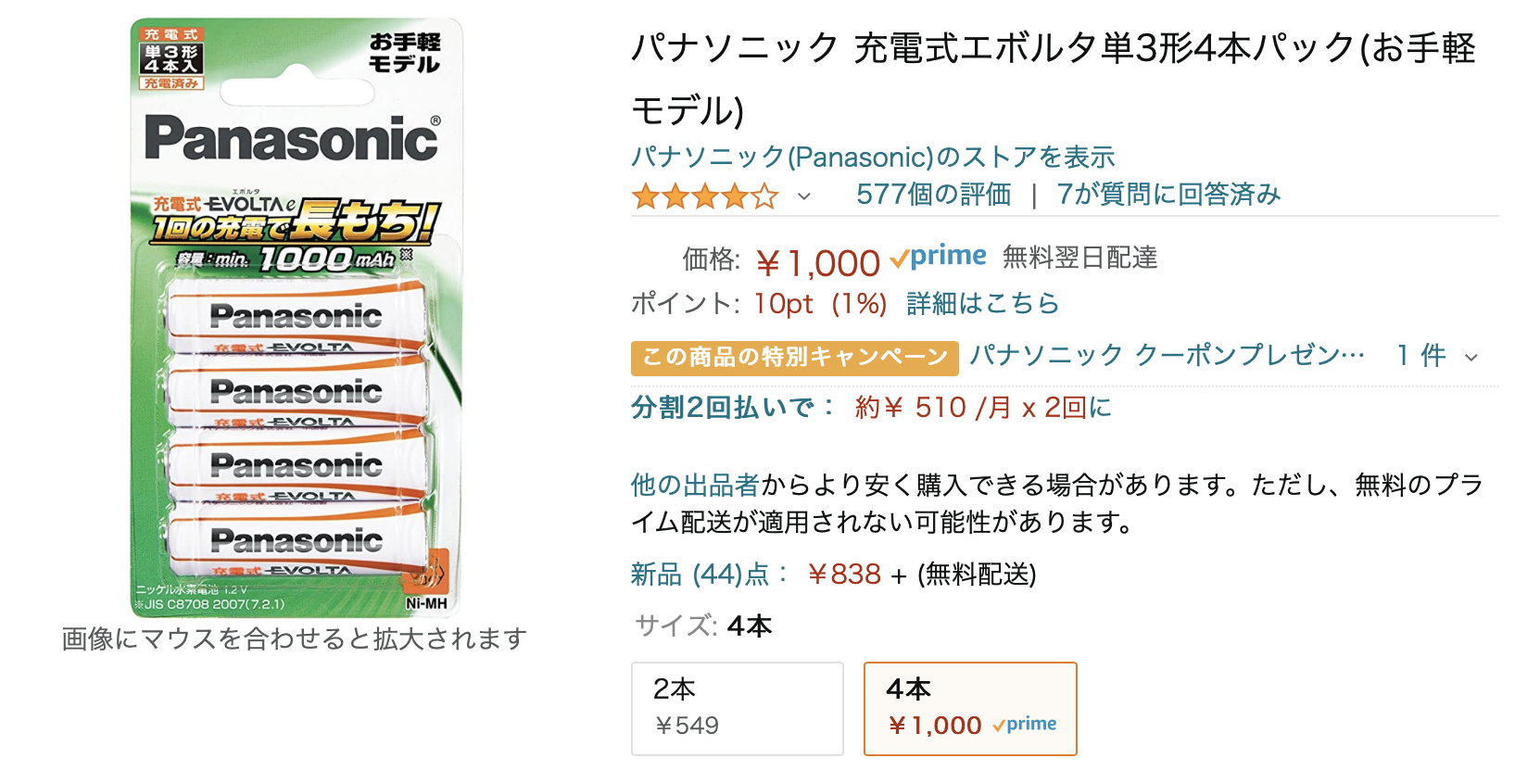This screenshot has height=771, width=1540.
Task: Click the 詳細はこちら points details link
Action: (x=982, y=304)
